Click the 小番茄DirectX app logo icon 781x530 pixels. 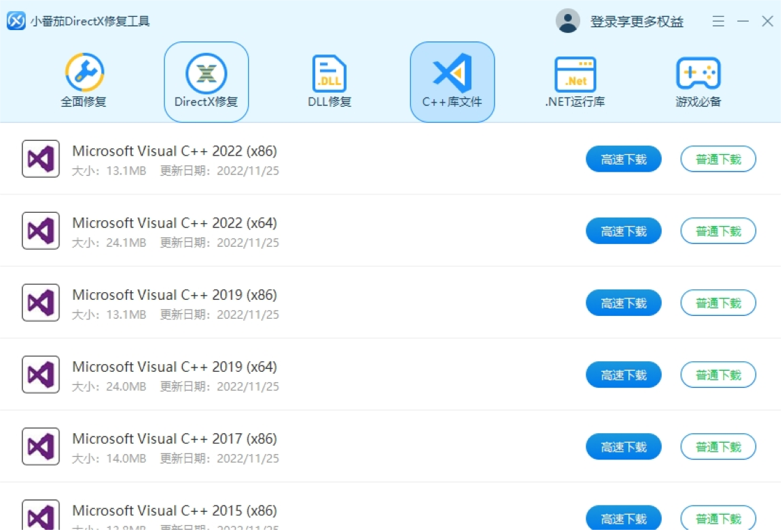[16, 21]
